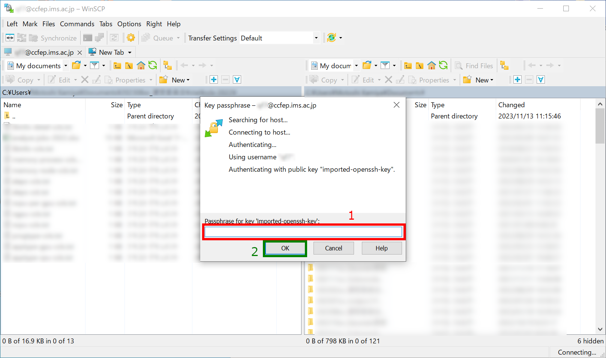Click the Synchronize toolbar button
Image resolution: width=606 pixels, height=358 pixels.
(x=53, y=38)
